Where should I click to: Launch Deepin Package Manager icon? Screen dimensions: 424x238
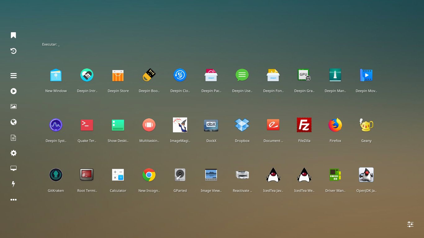[211, 75]
